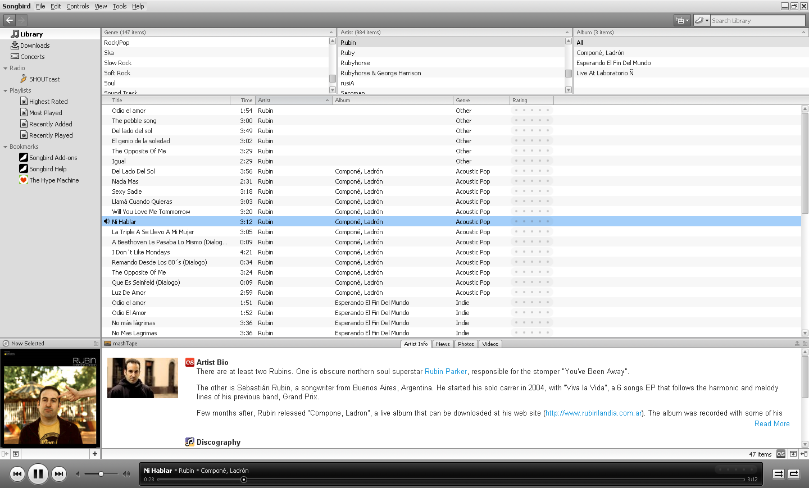Image resolution: width=809 pixels, height=488 pixels.
Task: Click the Discography music note icon
Action: (190, 442)
